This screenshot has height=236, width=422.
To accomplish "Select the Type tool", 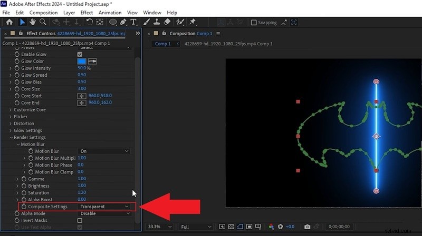I will [x=133, y=22].
